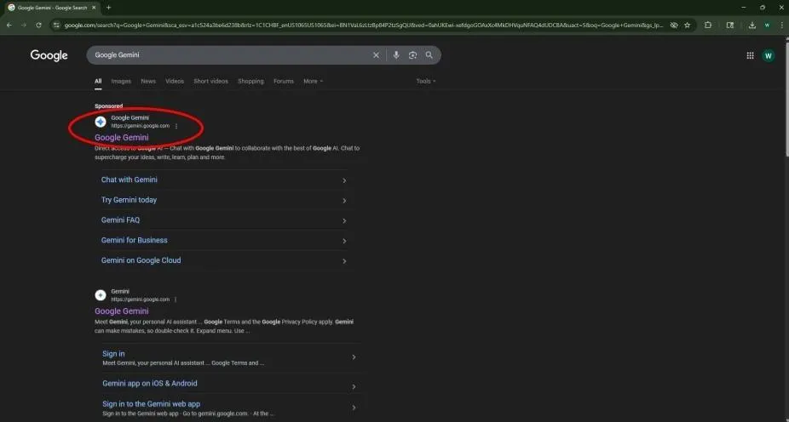Click the chevron on the Chat with Gemini row
789x422 pixels.
pos(344,180)
